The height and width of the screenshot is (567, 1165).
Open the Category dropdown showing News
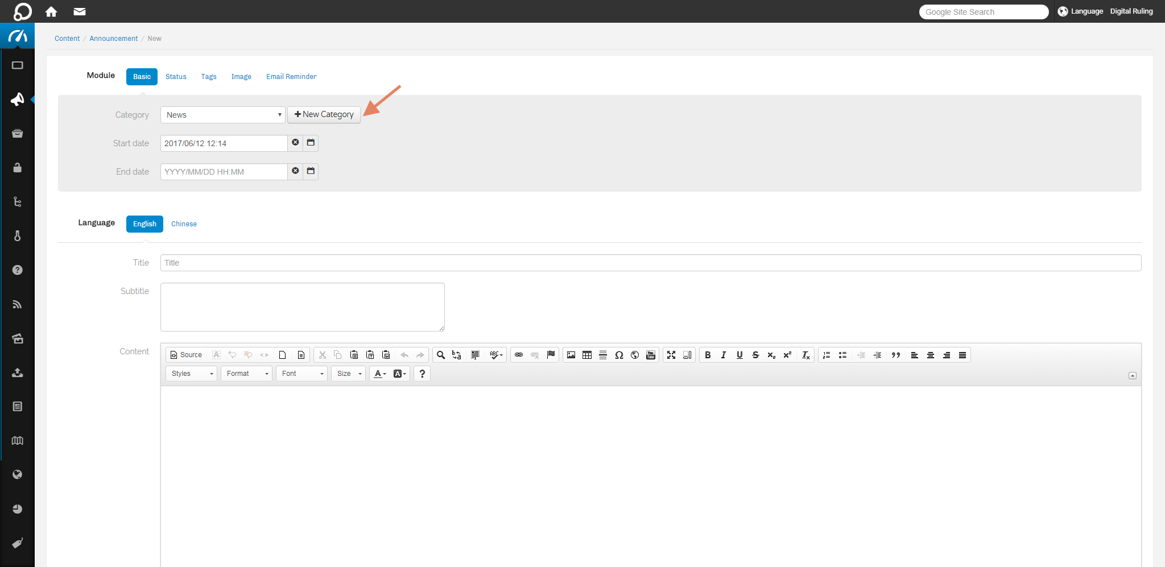tap(222, 115)
